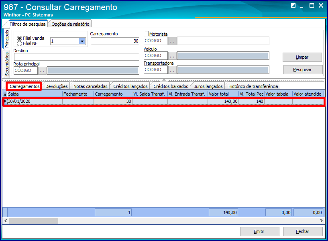This screenshot has width=328, height=241.
Task: Click the footer count cell showing 1
Action: click(x=113, y=212)
